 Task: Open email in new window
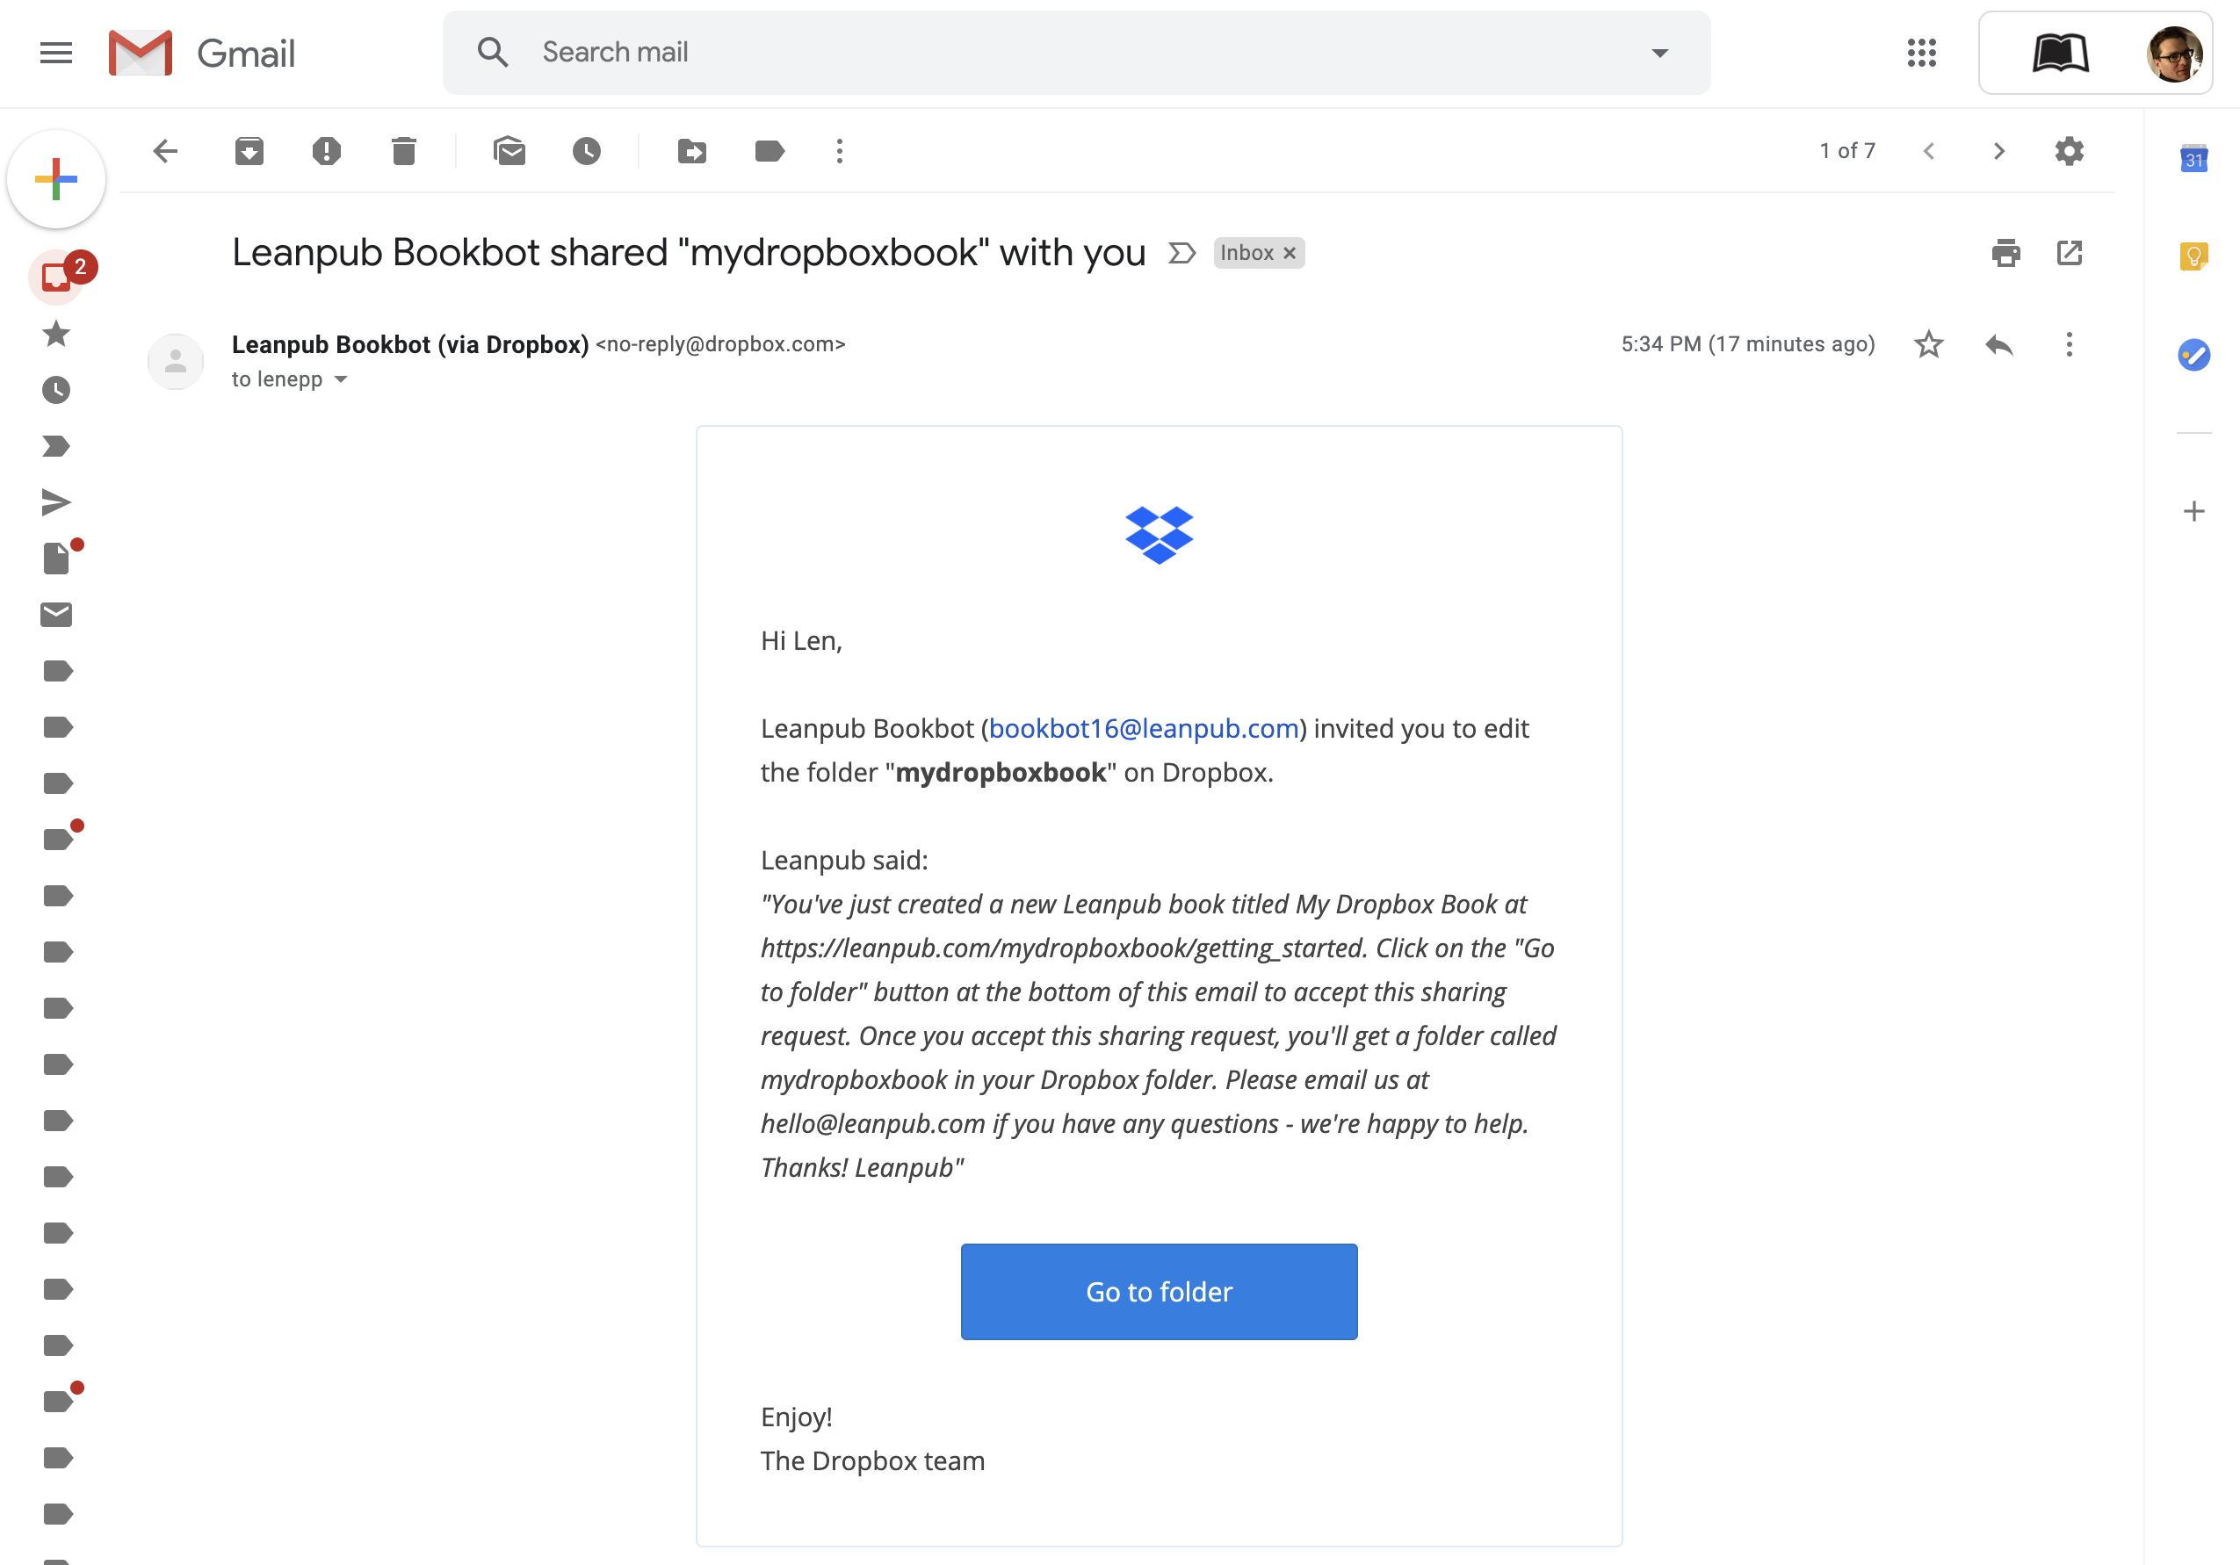click(x=2070, y=254)
